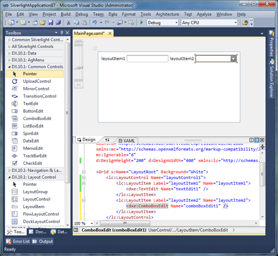Select Pointer under Common Controls
Image resolution: width=278 pixels, height=256 pixels.
(x=35, y=74)
